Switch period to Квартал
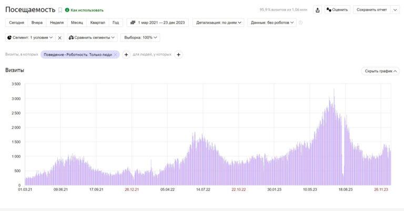Screen dimensions: 404x211 tap(98, 23)
